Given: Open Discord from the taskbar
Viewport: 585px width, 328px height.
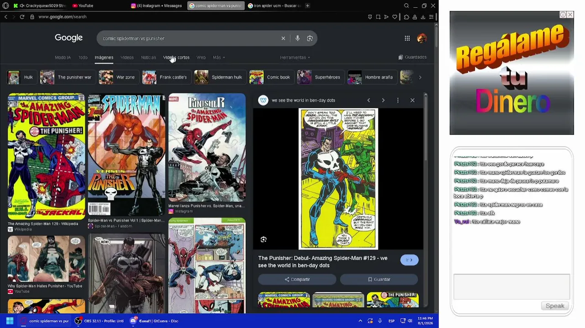Looking at the screenshot, I should point(154,321).
